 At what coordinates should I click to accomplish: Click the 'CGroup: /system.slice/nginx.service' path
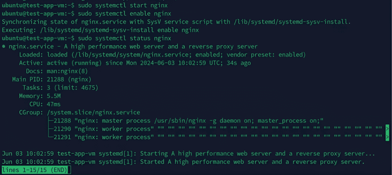[79, 112]
